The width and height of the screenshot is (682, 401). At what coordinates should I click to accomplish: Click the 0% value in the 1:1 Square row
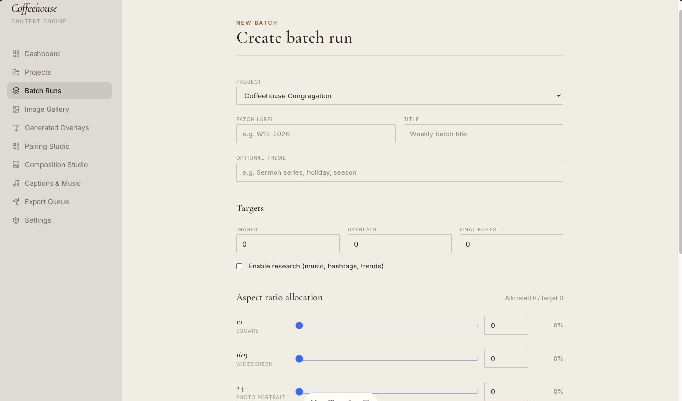click(558, 325)
